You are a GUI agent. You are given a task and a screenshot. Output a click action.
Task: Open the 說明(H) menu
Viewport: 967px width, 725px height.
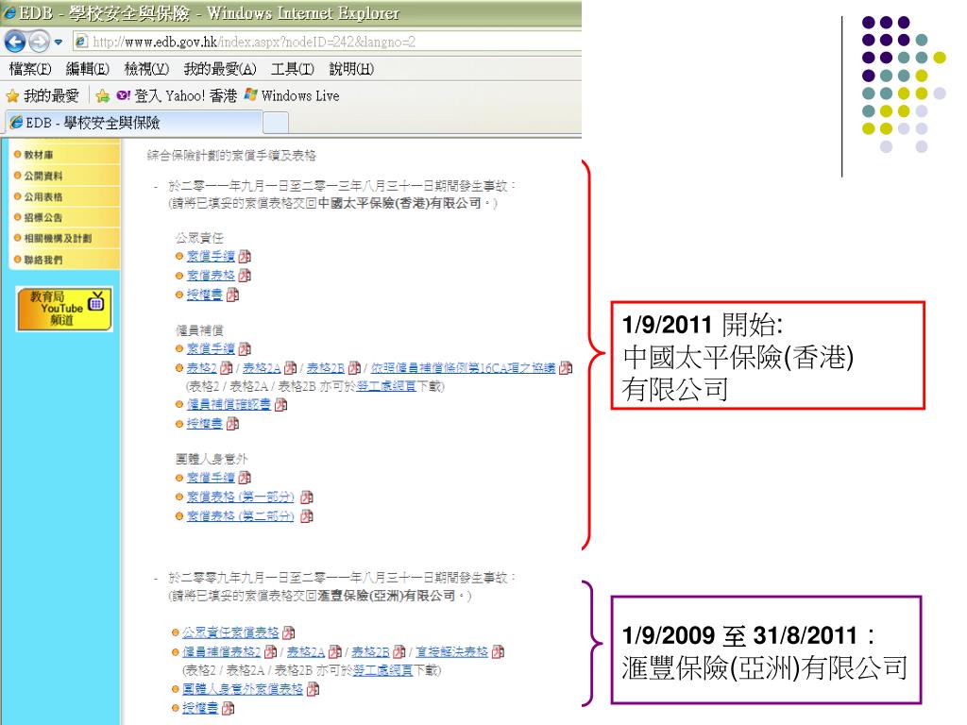click(351, 69)
